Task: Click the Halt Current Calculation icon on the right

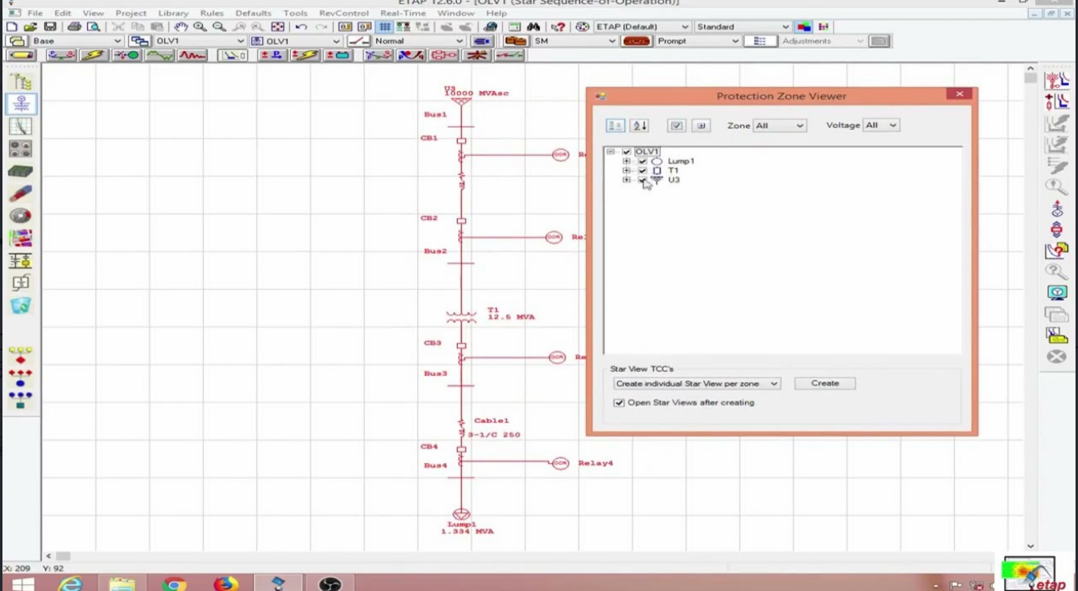Action: [1057, 356]
